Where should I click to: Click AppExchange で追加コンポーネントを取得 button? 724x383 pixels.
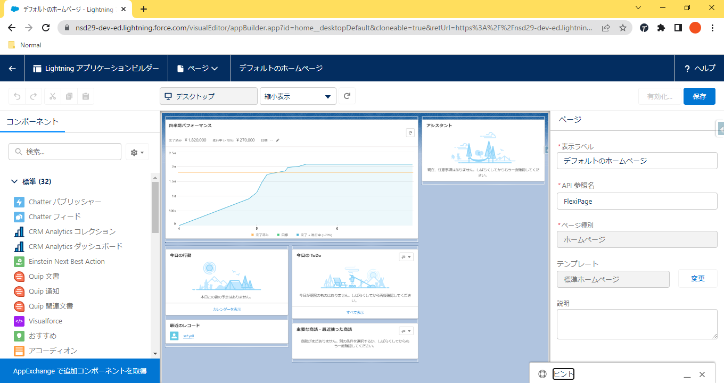pyautogui.click(x=80, y=371)
